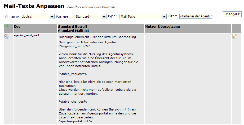The height and width of the screenshot is (125, 244).
Task: Click the "%agentur_name%" placeholder text
Action: coord(74,46)
